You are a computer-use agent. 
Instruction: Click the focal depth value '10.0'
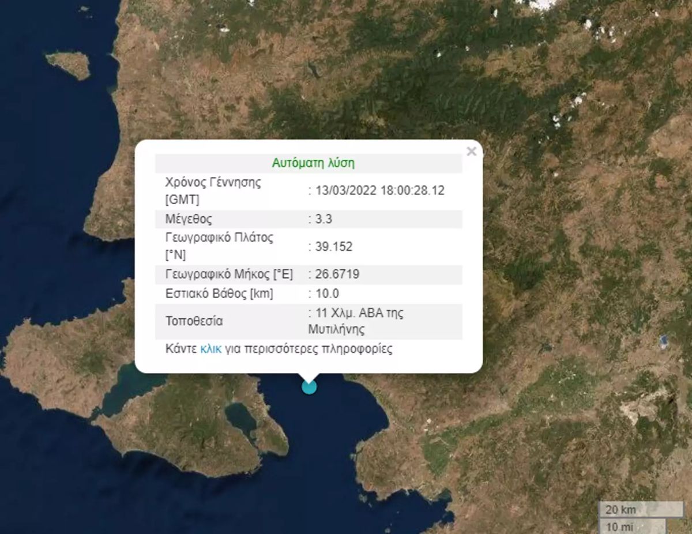pos(327,294)
